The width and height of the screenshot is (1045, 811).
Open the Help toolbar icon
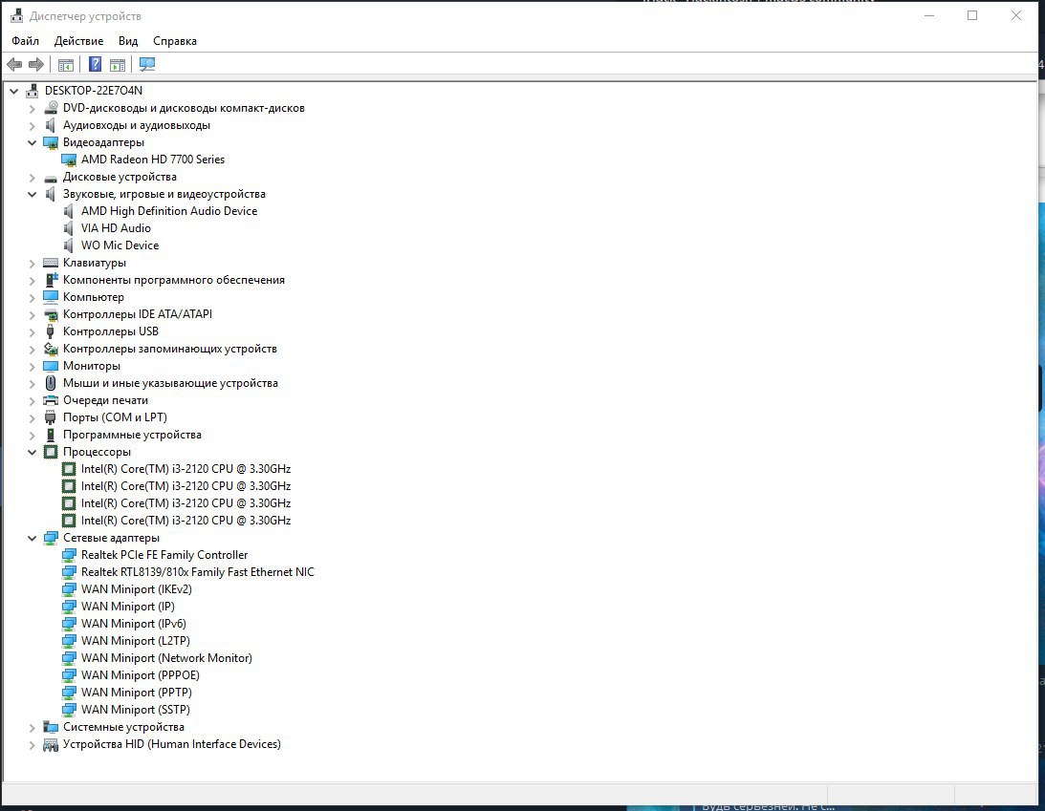click(96, 64)
